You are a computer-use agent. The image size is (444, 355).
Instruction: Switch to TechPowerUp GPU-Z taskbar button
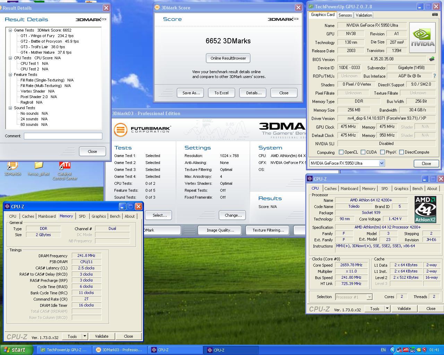64,350
